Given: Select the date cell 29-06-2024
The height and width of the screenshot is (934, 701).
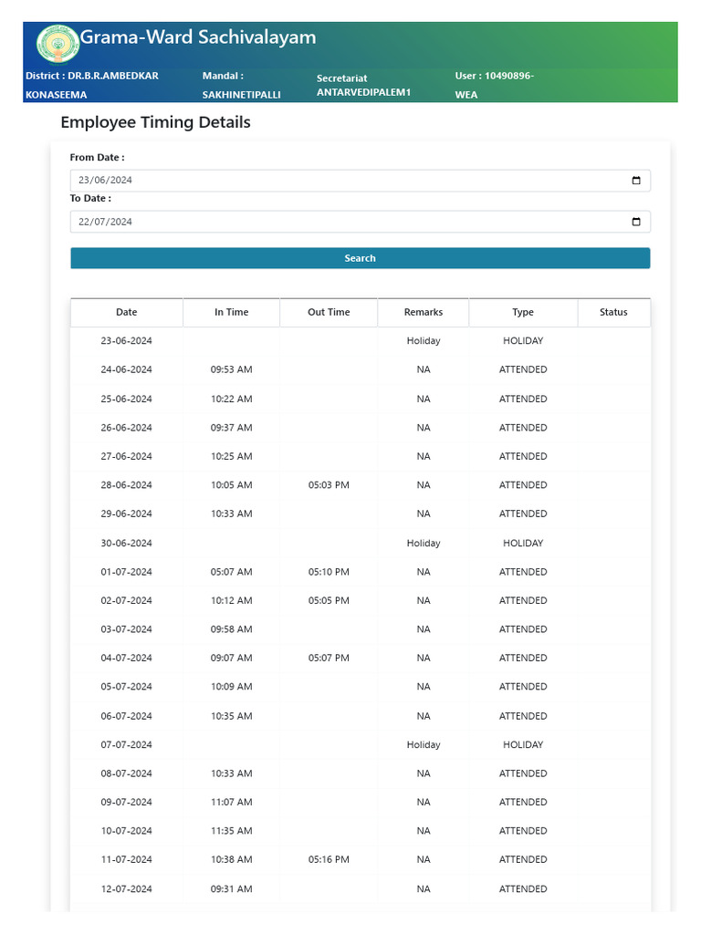Looking at the screenshot, I should click(126, 514).
